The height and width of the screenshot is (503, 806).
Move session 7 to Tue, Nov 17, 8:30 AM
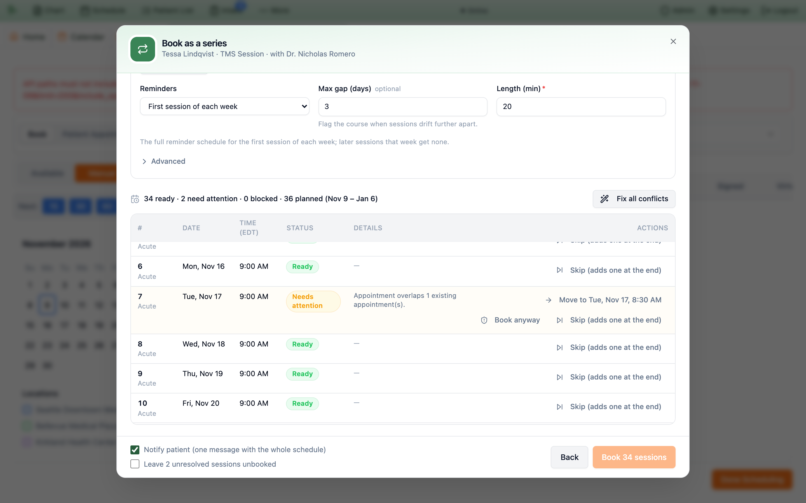(x=603, y=300)
